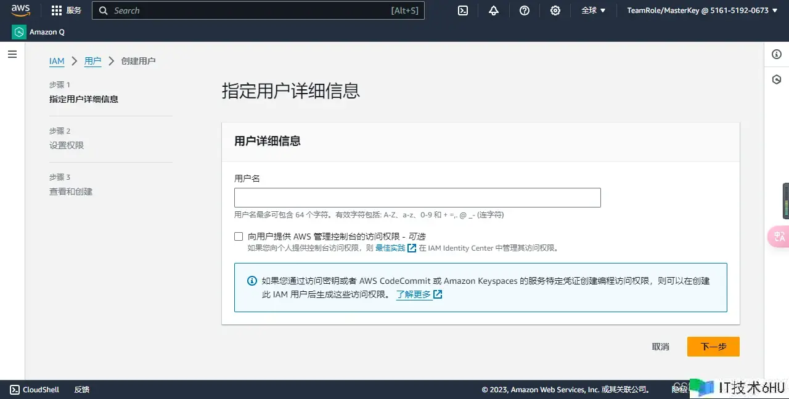Open the settings gear in top bar
This screenshot has width=789, height=399.
[555, 10]
